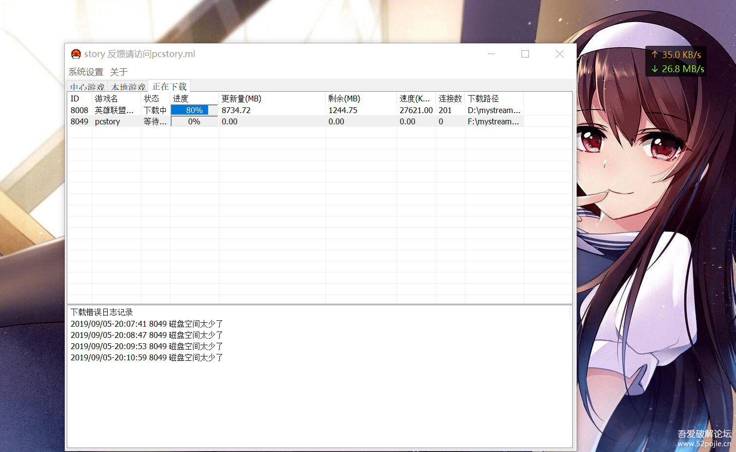The image size is (736, 452).
Task: Sort by the 剩余(MB) column header
Action: [x=361, y=98]
